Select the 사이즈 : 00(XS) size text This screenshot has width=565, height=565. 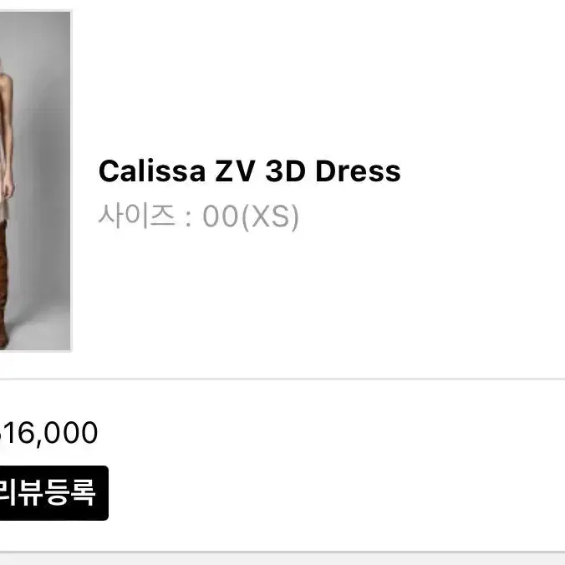198,216
